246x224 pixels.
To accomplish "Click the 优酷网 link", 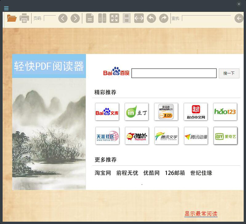I will (152, 173).
